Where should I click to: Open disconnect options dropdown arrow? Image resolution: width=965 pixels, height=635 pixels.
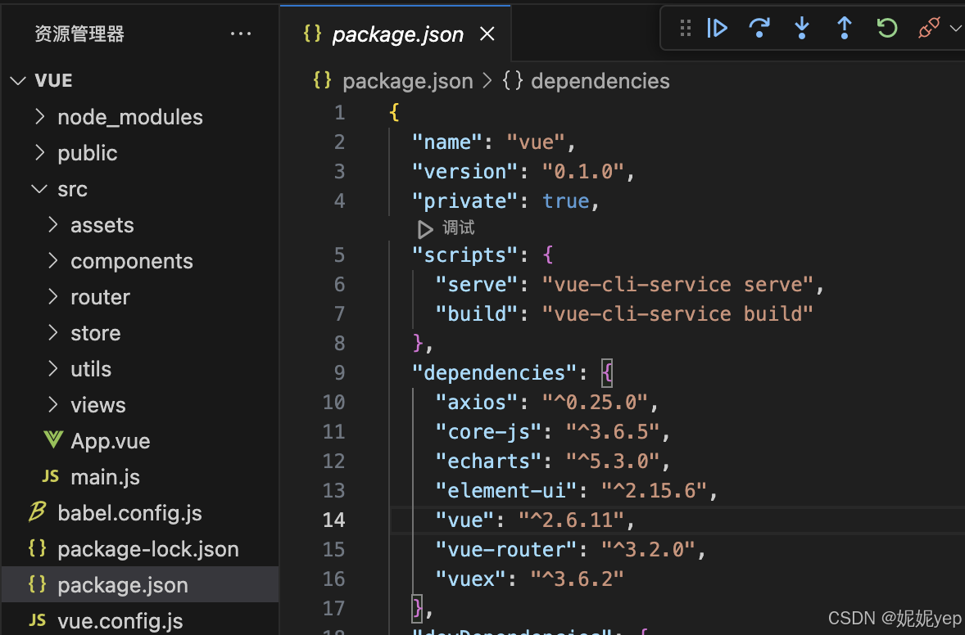[x=955, y=29]
